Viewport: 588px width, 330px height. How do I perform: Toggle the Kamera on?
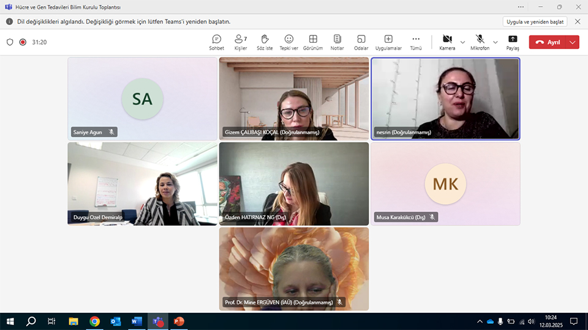(447, 42)
